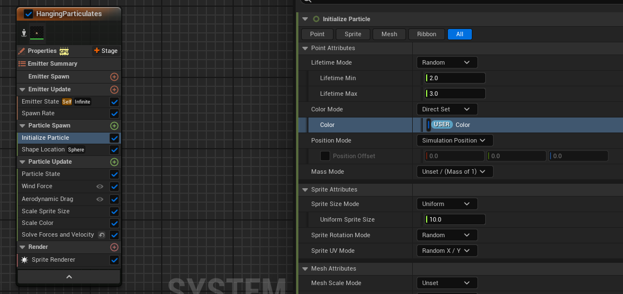
Task: Click the Stage button to add a stage
Action: [105, 51]
